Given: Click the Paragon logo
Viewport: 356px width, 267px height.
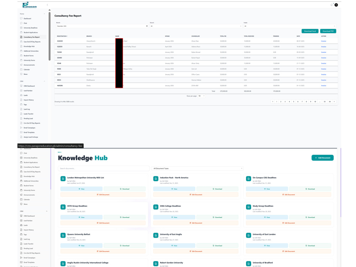Looking at the screenshot, I should [x=30, y=5].
